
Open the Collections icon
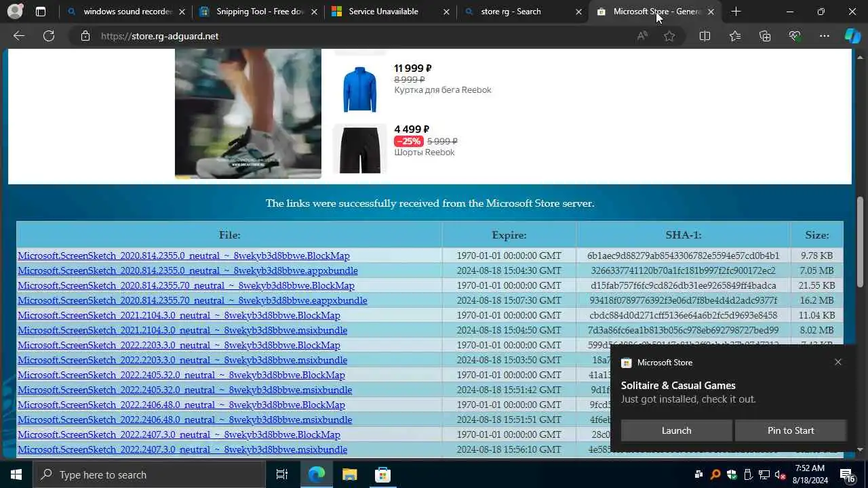pyautogui.click(x=765, y=36)
